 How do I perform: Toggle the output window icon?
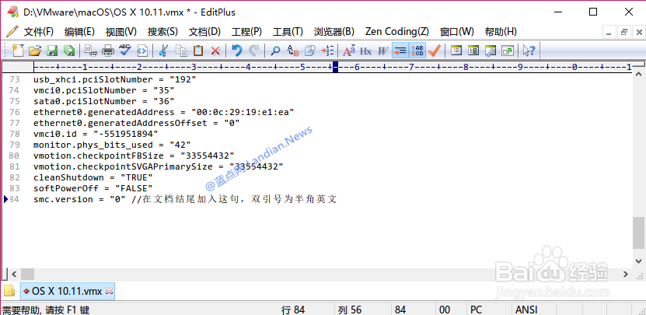[491, 51]
